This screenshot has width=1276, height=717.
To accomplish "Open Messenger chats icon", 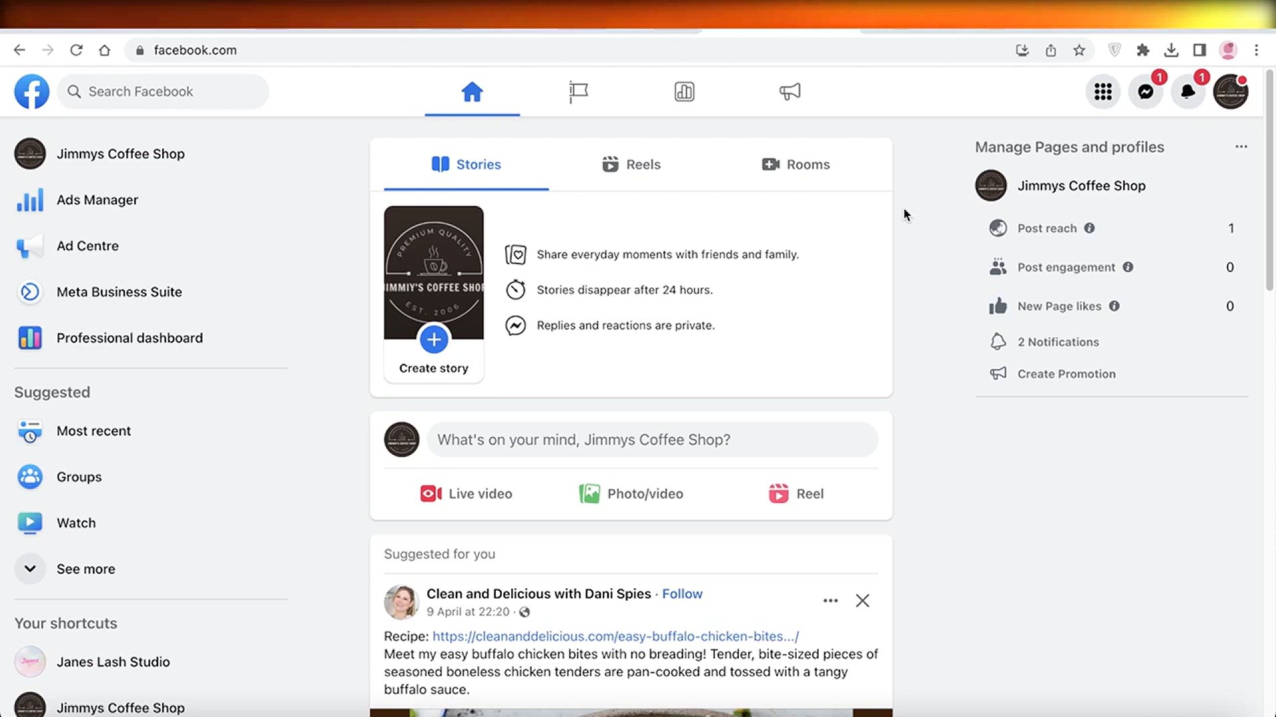I will pos(1146,92).
